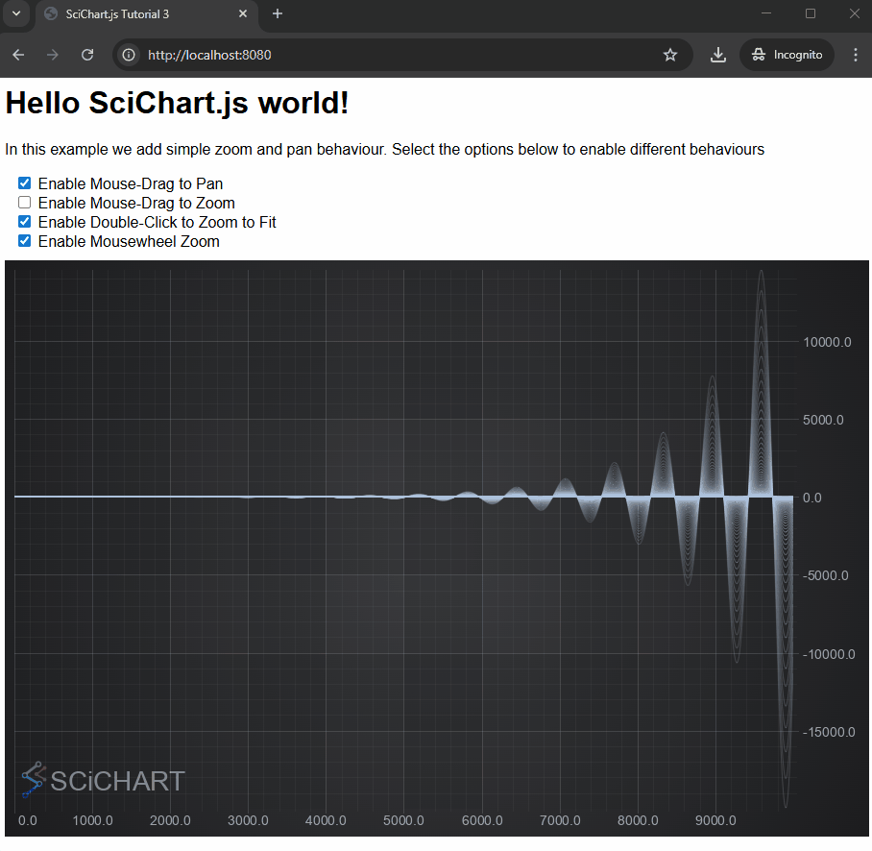This screenshot has height=851, width=872.
Task: Click the site information icon in address bar
Action: (128, 55)
